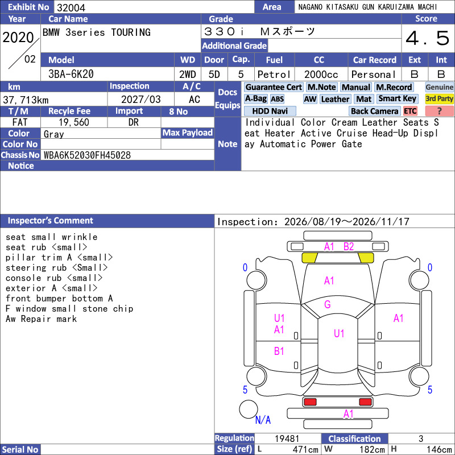
Task: Click the Guarantee Cert badge
Action: pos(274,87)
